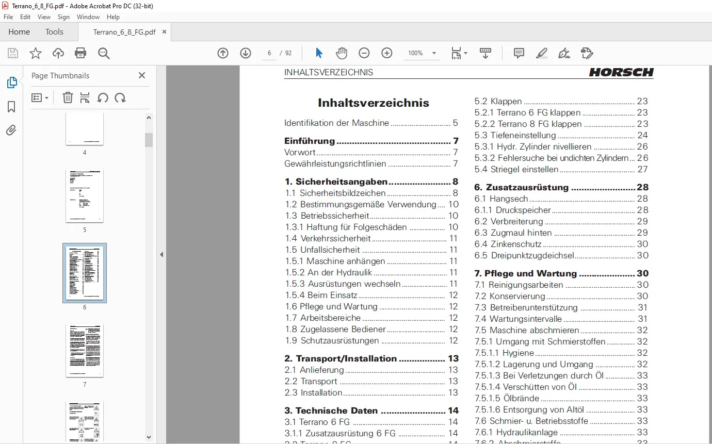
Task: Print the document via printer icon
Action: (80, 53)
